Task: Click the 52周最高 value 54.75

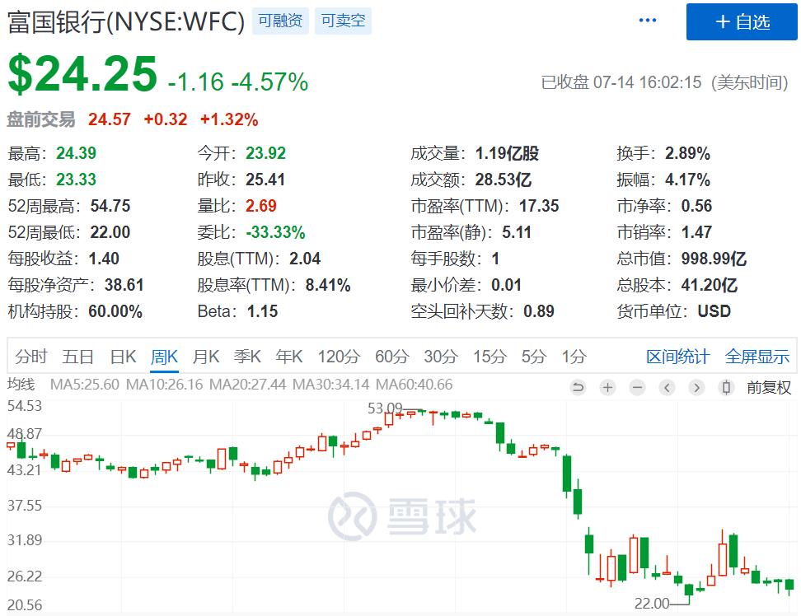Action: point(110,206)
